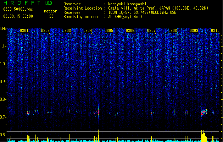Screen dimensions: 223x142
Task: Click the 0302 time marker
Action: (x=45, y=31)
